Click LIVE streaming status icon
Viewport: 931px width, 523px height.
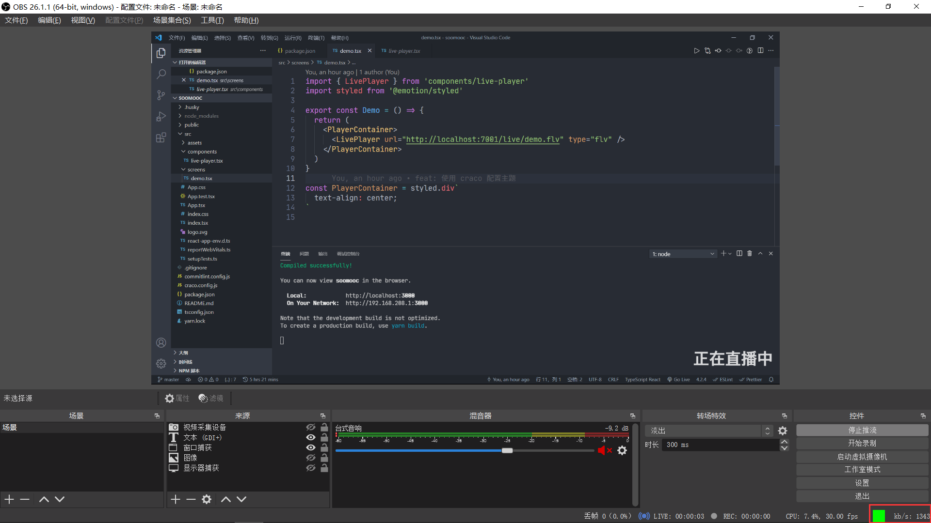point(644,516)
